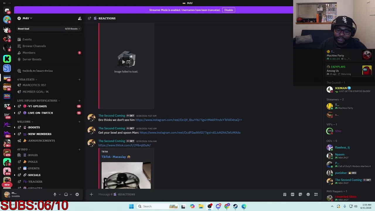This screenshot has width=375, height=211.
Task: Create channel in 4 VISA STATS category
Action: [79, 79]
